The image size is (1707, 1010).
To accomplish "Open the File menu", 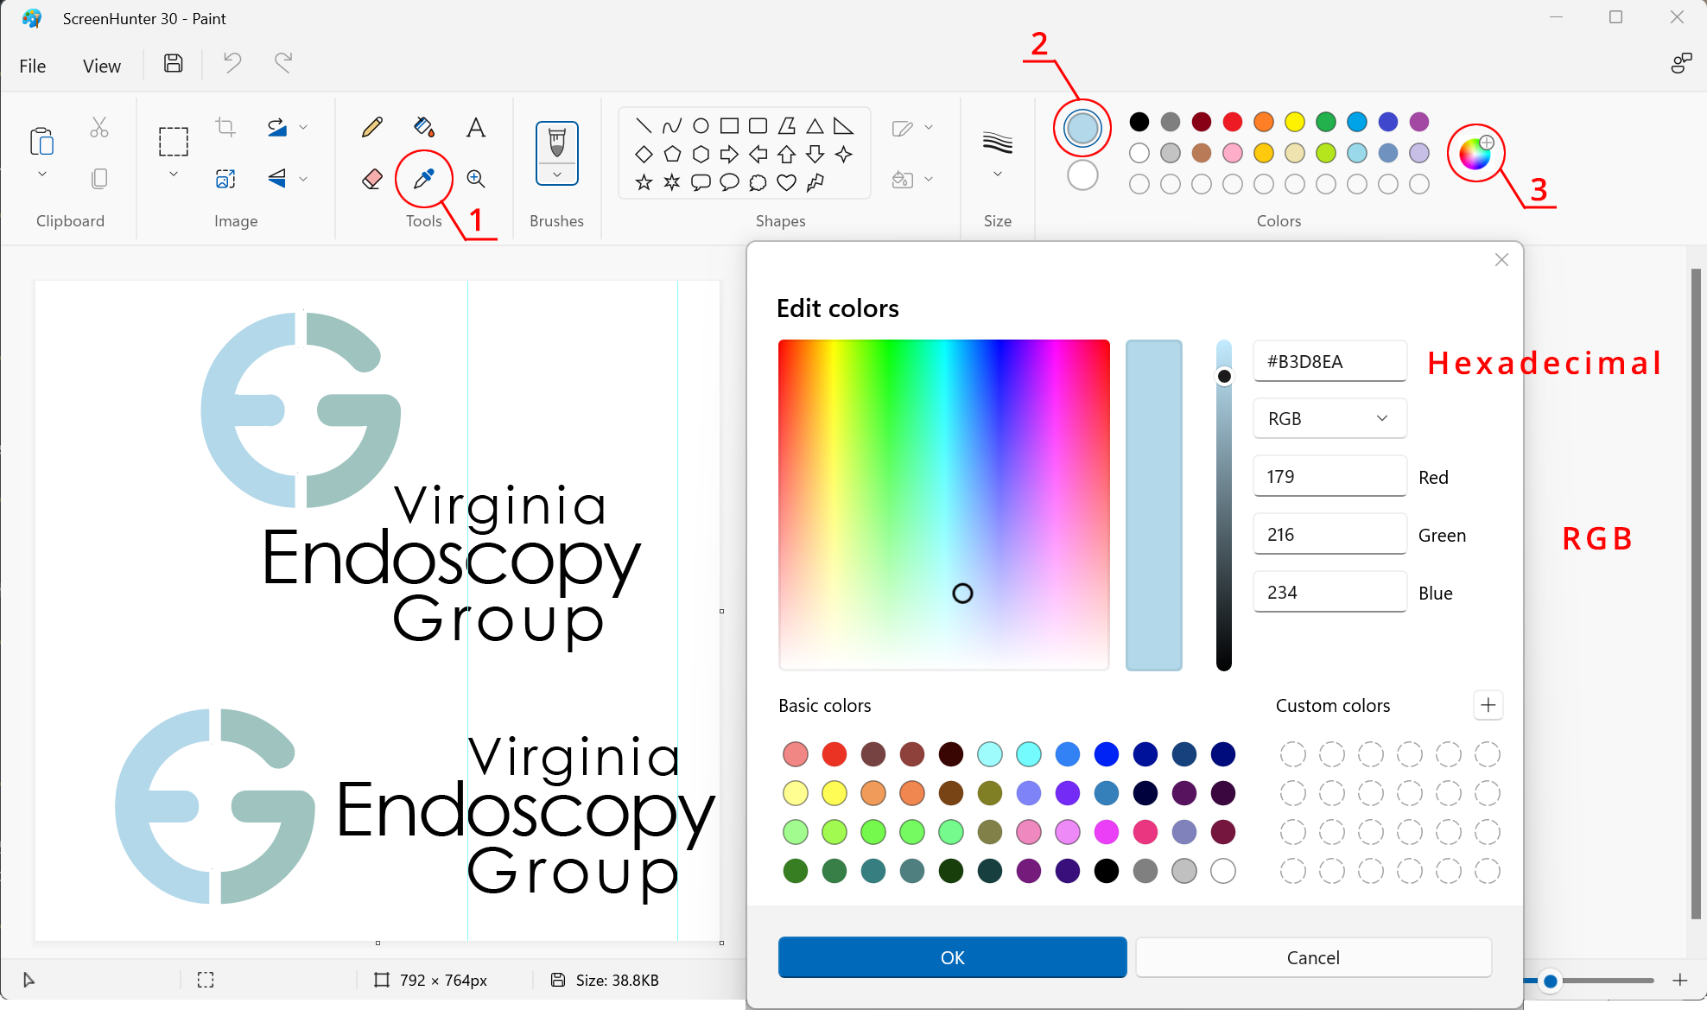I will point(32,65).
